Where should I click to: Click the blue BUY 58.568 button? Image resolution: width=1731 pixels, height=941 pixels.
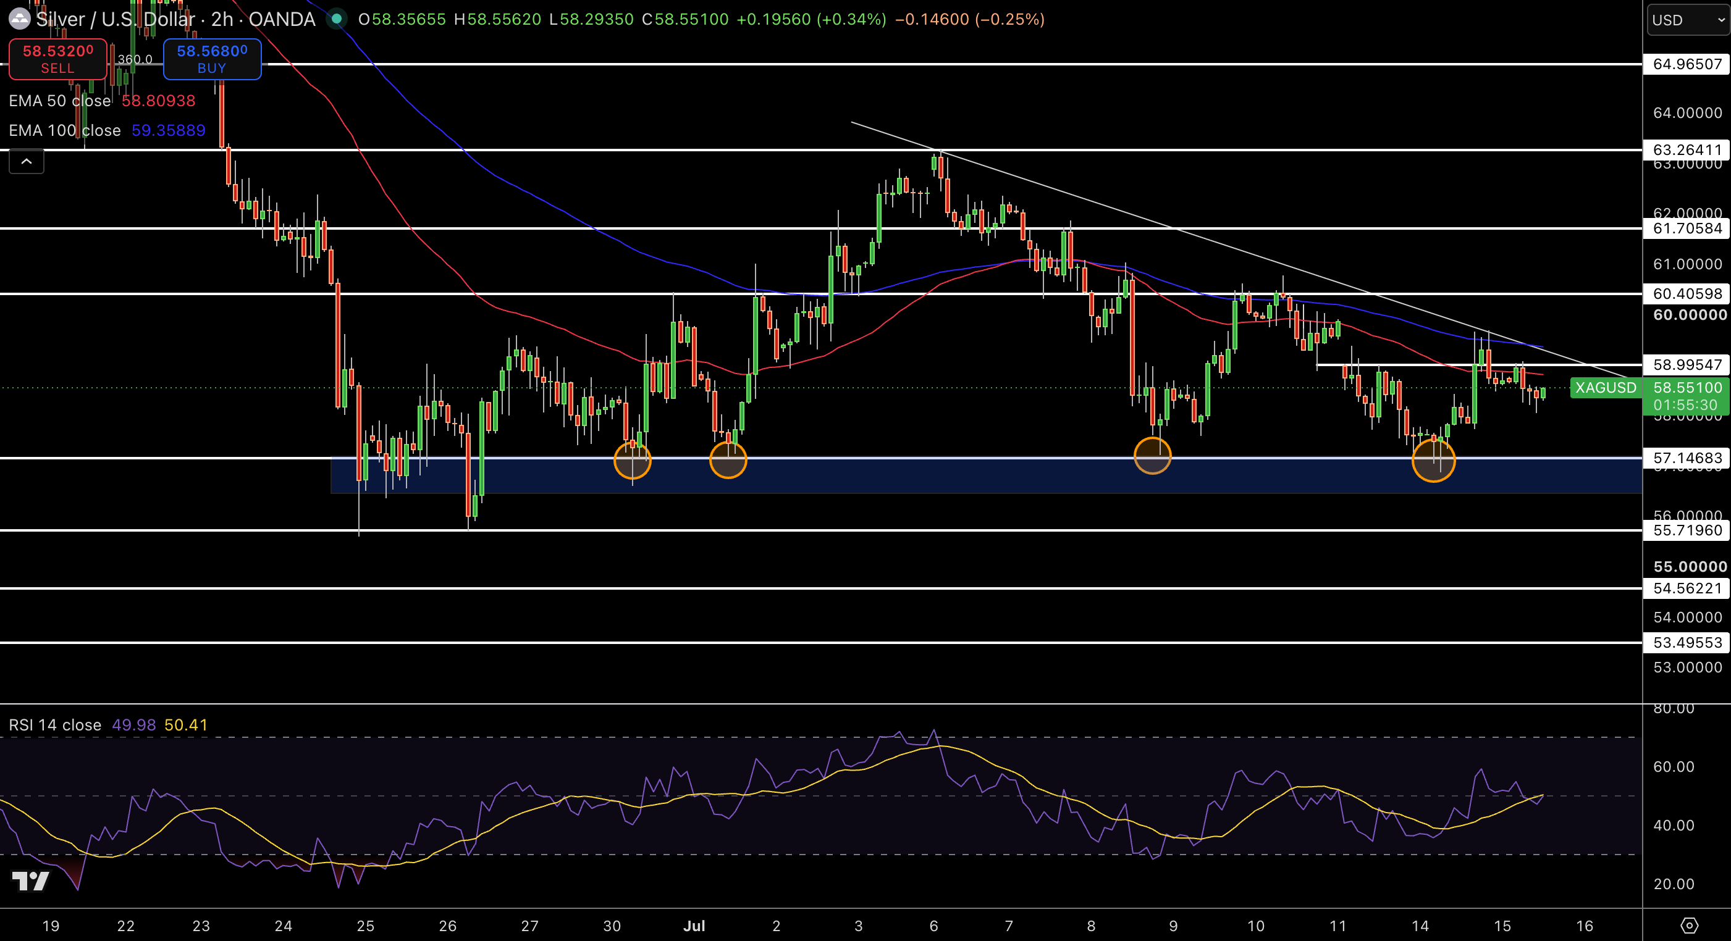click(212, 59)
